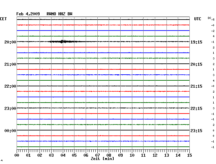The height and width of the screenshot is (164, 216).
Task: Click the 13 minute tick label
Action: tap(166, 155)
